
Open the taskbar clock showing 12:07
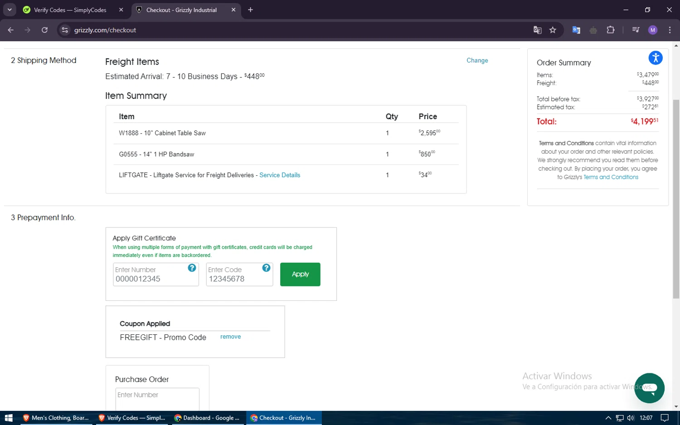646,418
